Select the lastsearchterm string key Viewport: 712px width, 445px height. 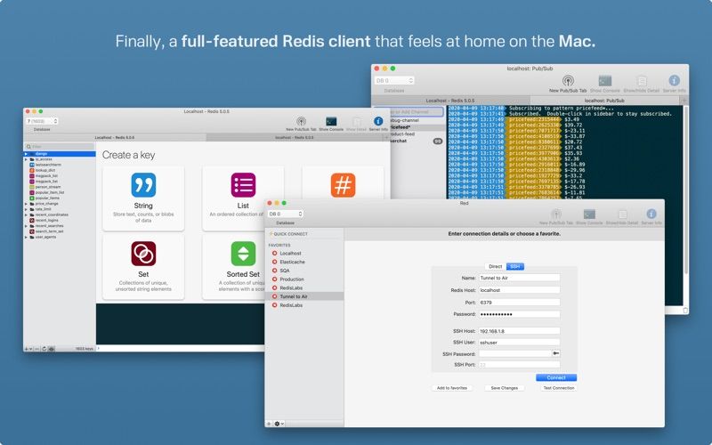click(48, 165)
